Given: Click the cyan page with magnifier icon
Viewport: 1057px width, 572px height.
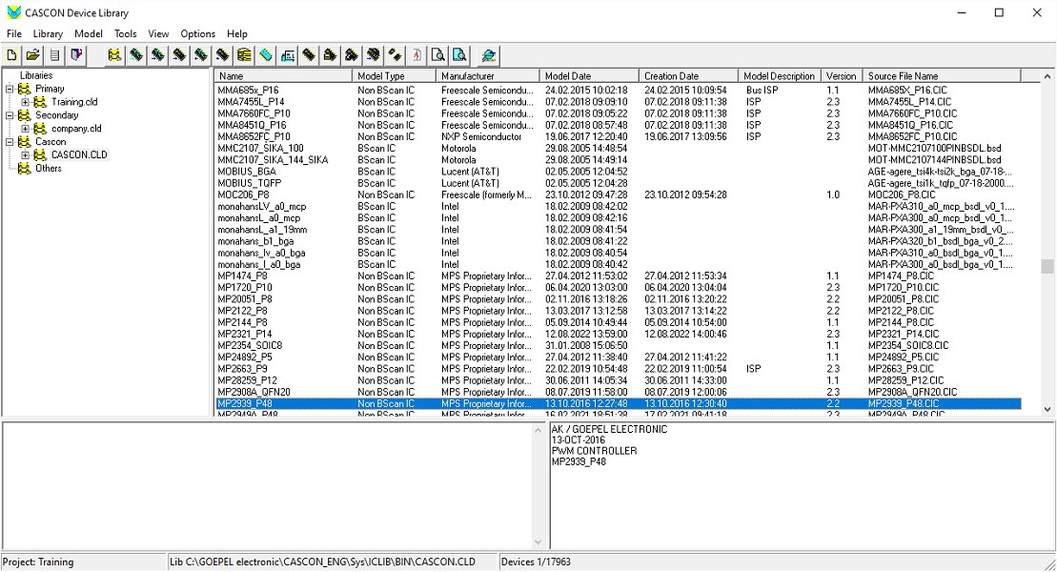Looking at the screenshot, I should [x=459, y=55].
